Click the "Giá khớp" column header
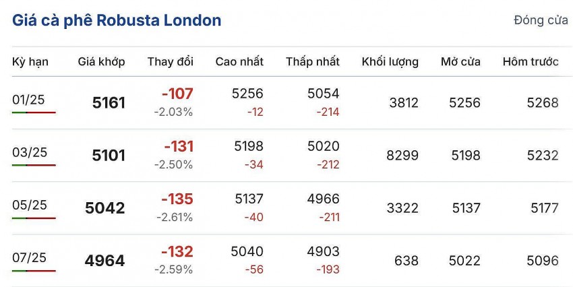 click(101, 62)
